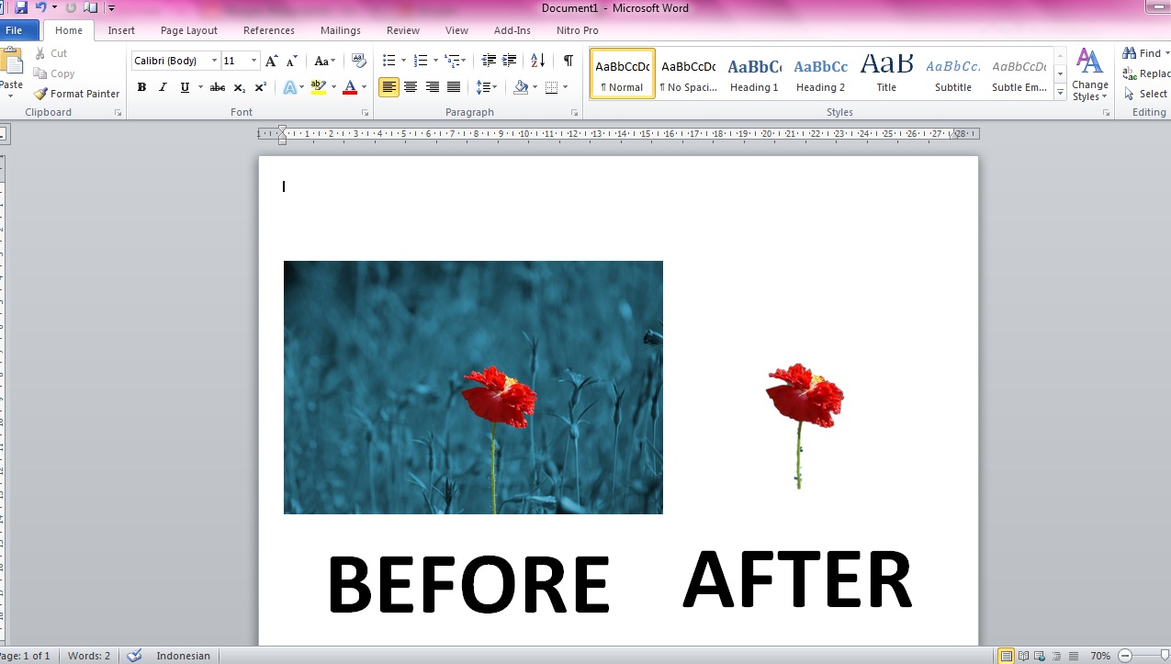Open the Mailings tab

[341, 30]
